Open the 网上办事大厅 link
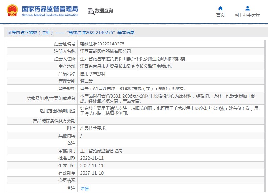Viewport: 268px width, 193px height. tap(247, 15)
